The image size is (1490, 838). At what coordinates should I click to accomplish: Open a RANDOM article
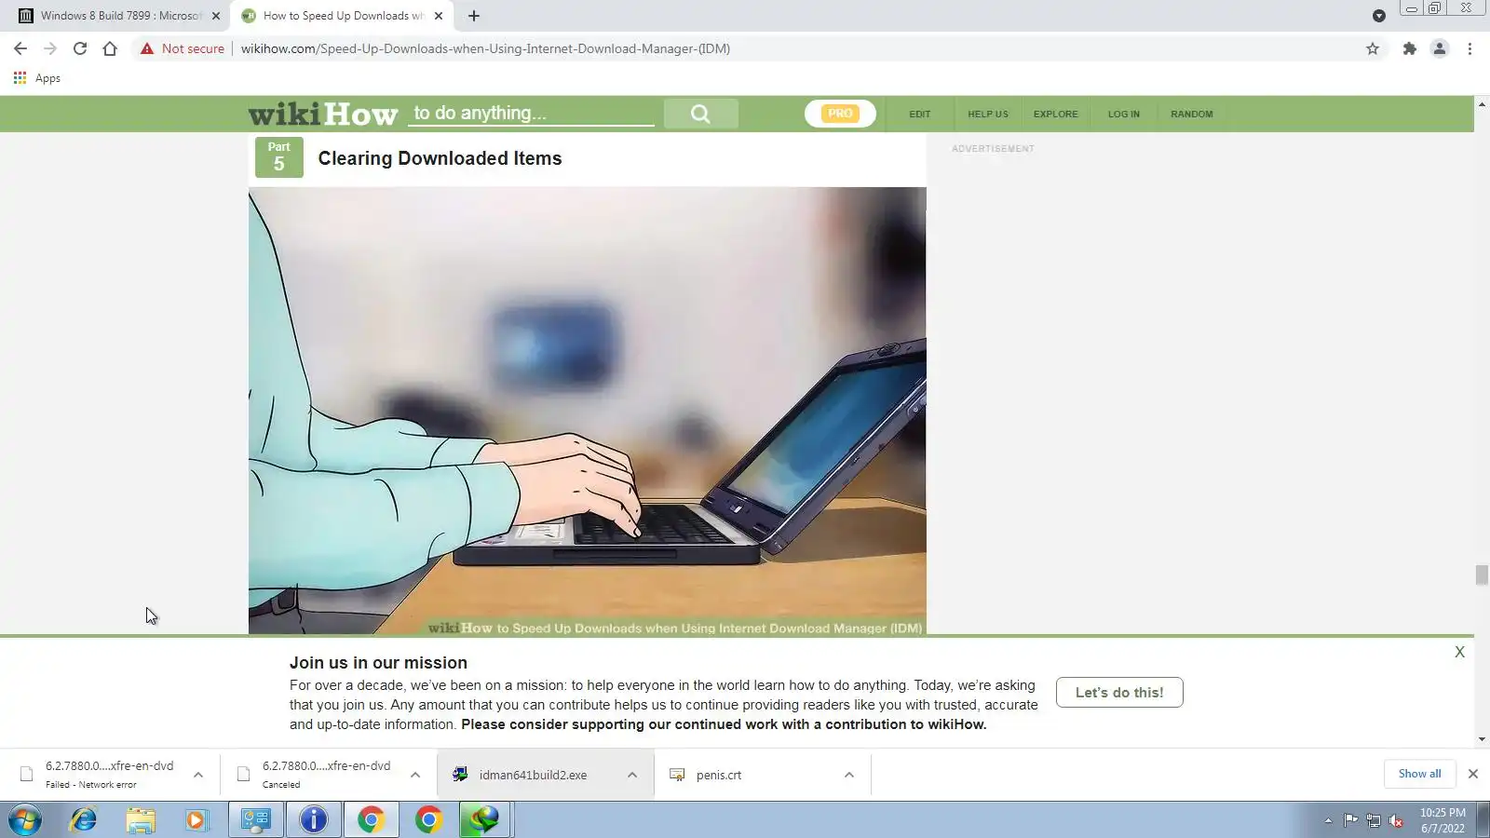tap(1192, 114)
